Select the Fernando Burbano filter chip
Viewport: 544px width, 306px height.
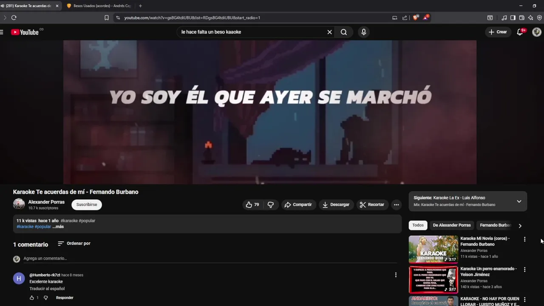click(x=495, y=225)
